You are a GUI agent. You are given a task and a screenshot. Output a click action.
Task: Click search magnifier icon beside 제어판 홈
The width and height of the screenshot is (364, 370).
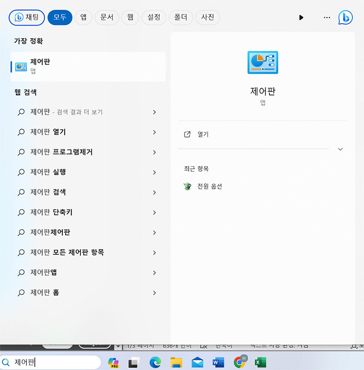click(21, 293)
